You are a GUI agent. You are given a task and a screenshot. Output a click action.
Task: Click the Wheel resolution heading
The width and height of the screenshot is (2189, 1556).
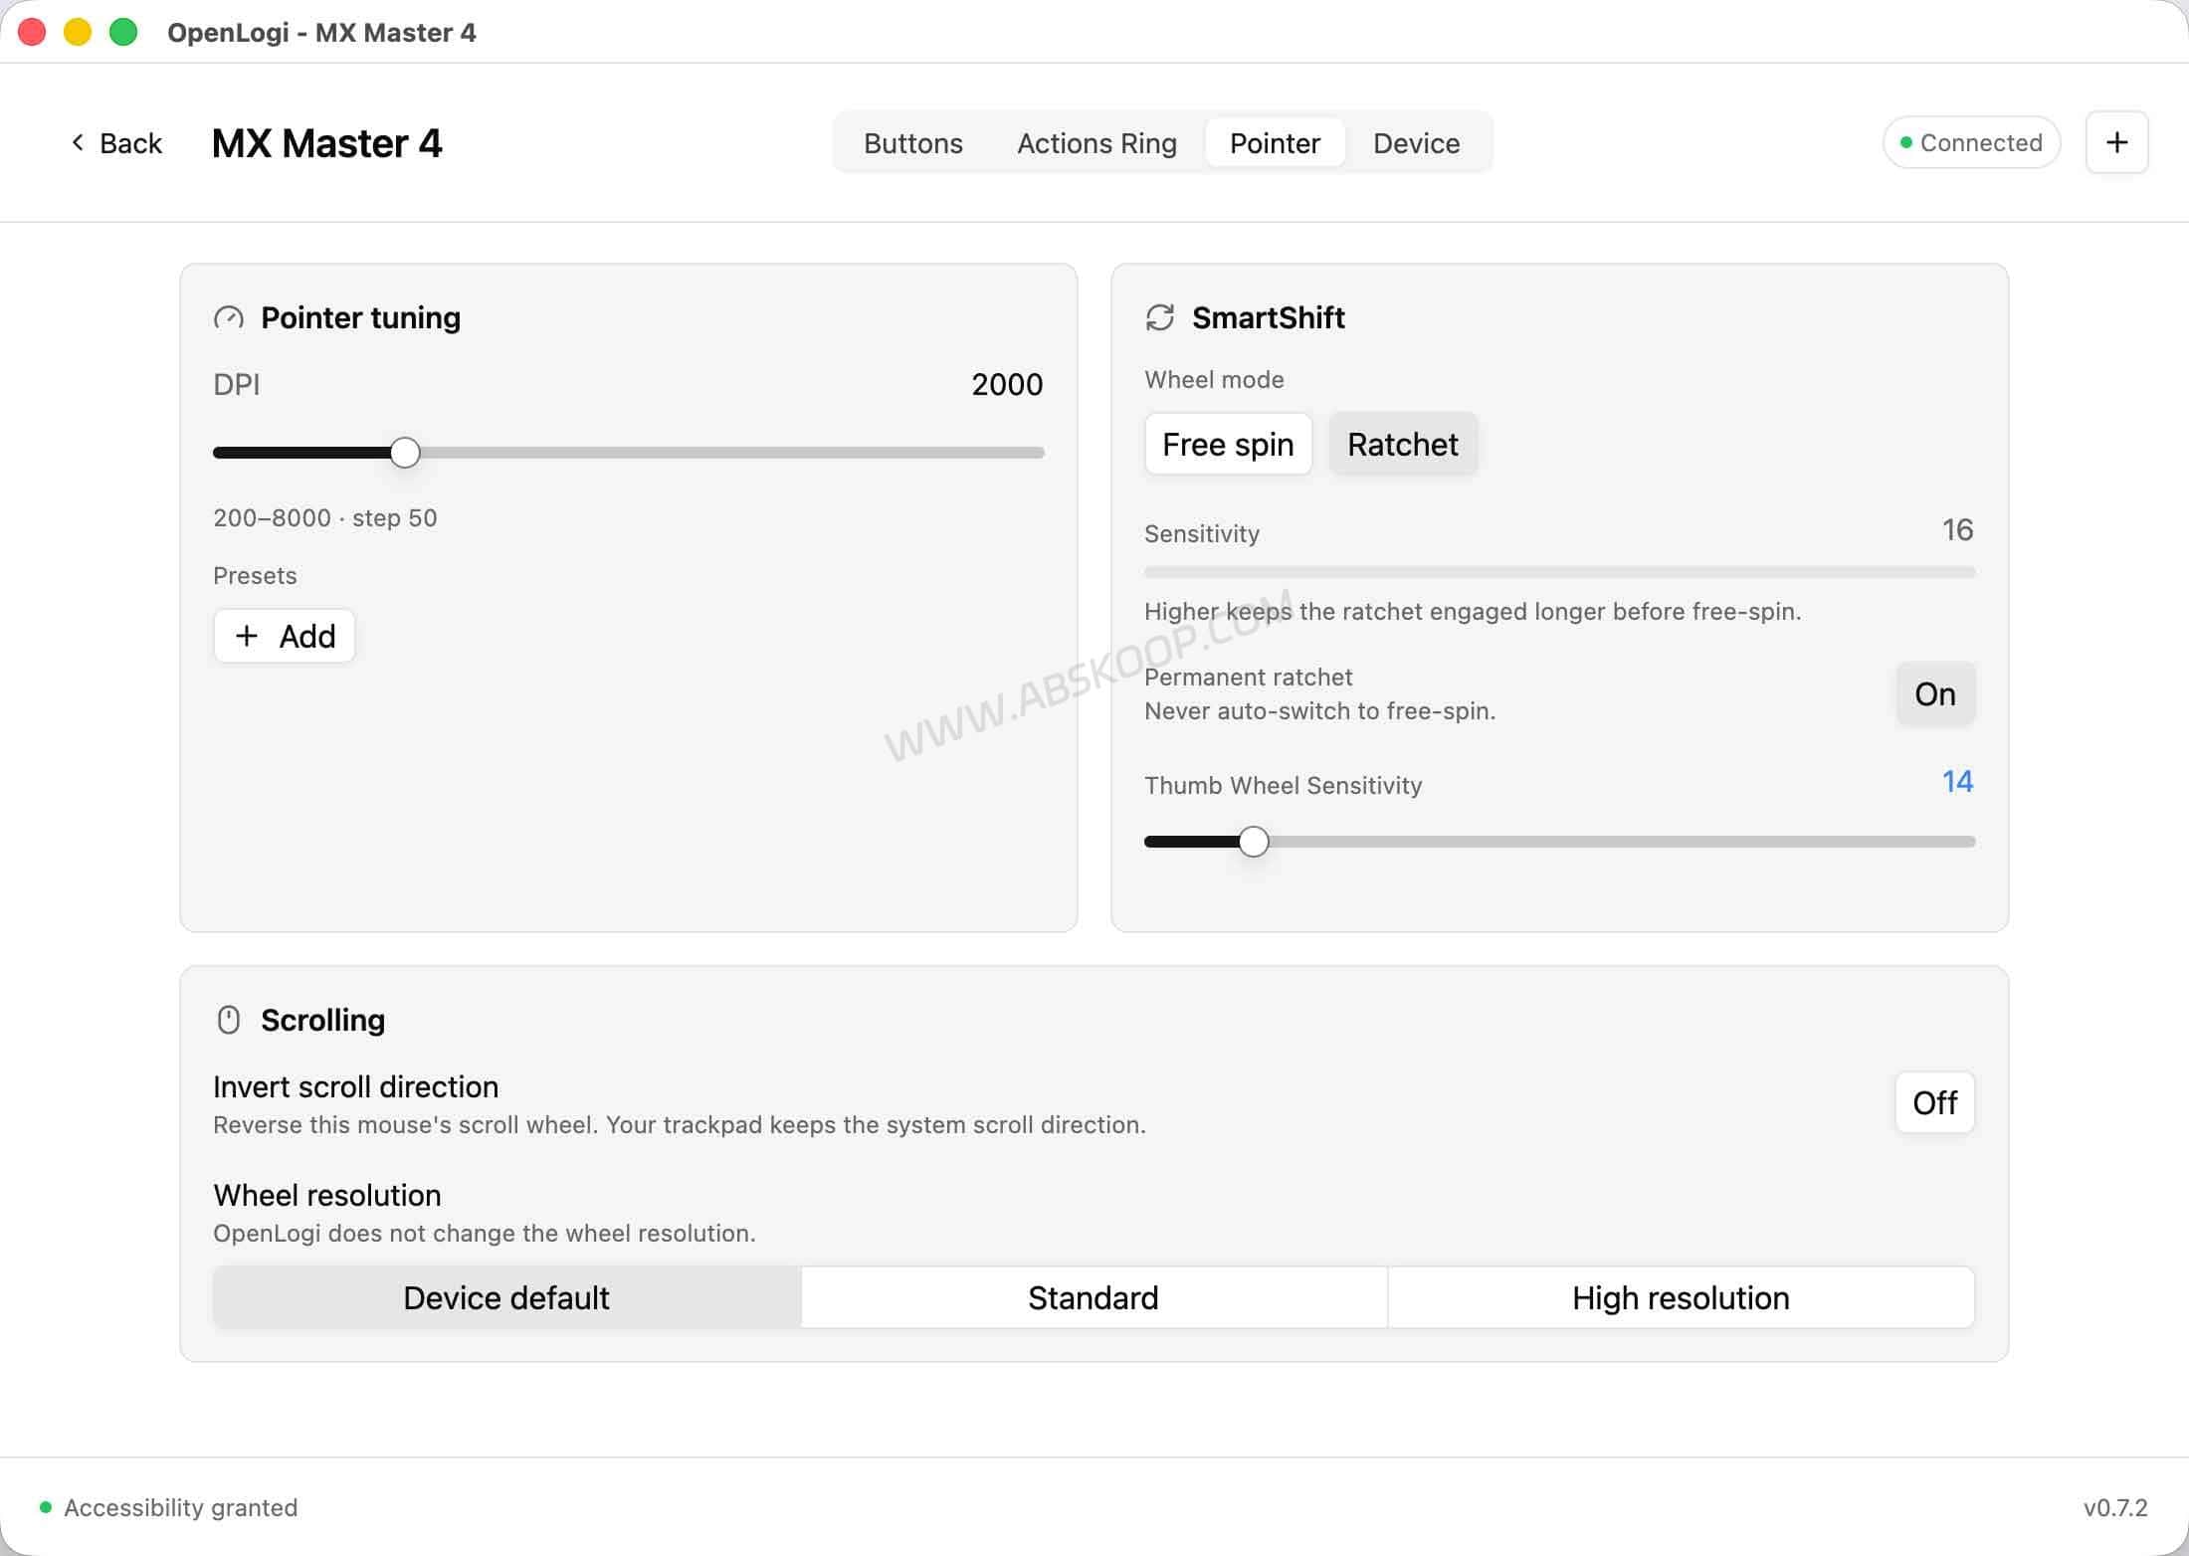(x=327, y=1195)
